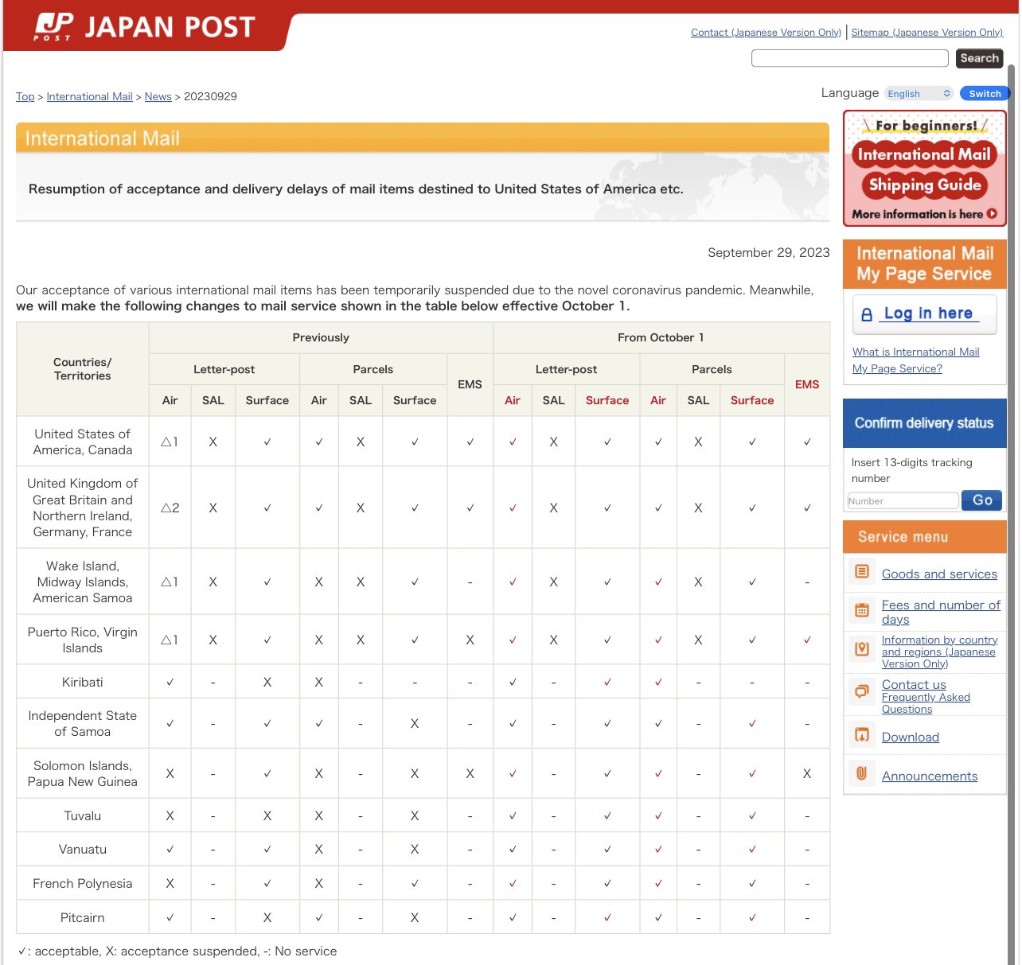This screenshot has width=1022, height=965.
Task: Click the News breadcrumb link
Action: pyautogui.click(x=158, y=96)
